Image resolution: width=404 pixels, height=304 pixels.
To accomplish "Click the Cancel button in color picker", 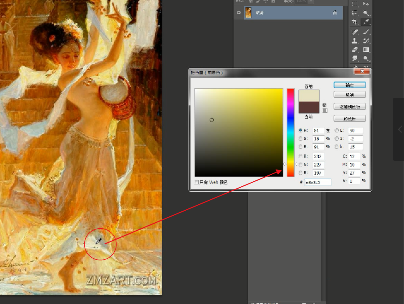I will click(350, 95).
